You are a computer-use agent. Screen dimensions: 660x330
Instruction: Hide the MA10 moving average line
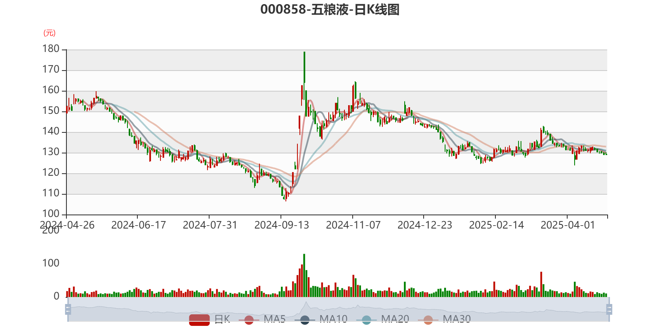pyautogui.click(x=321, y=319)
